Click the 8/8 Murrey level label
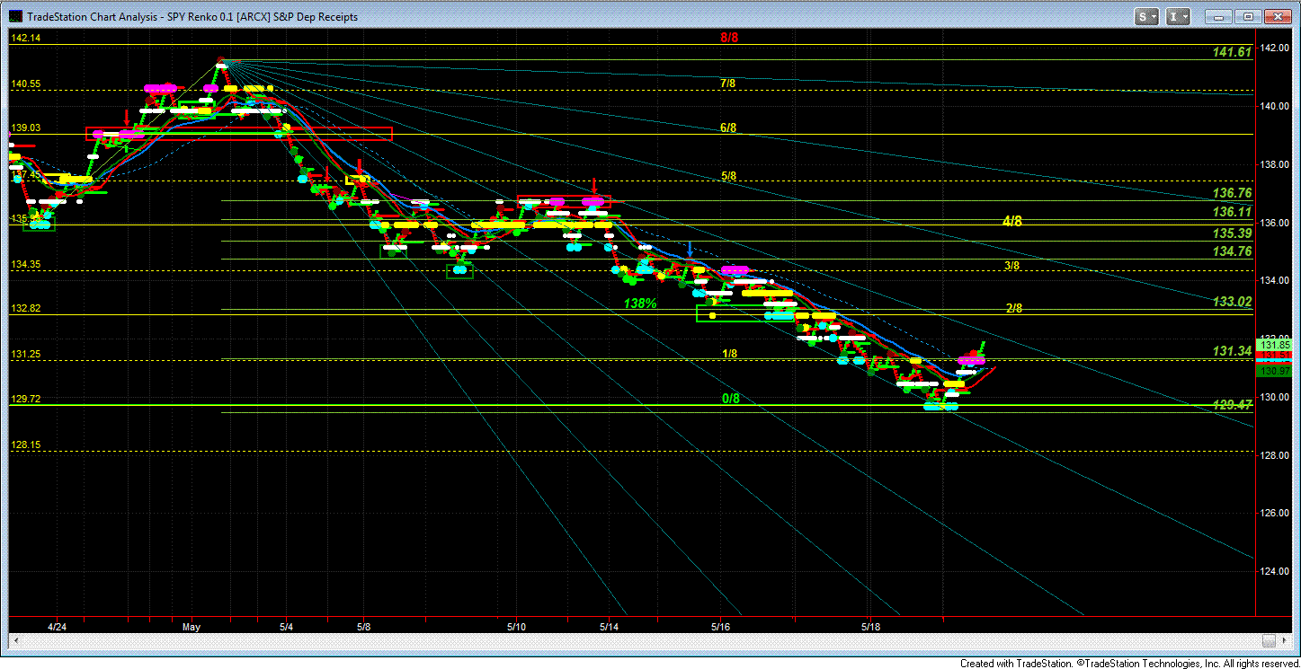The image size is (1301, 669). (729, 38)
